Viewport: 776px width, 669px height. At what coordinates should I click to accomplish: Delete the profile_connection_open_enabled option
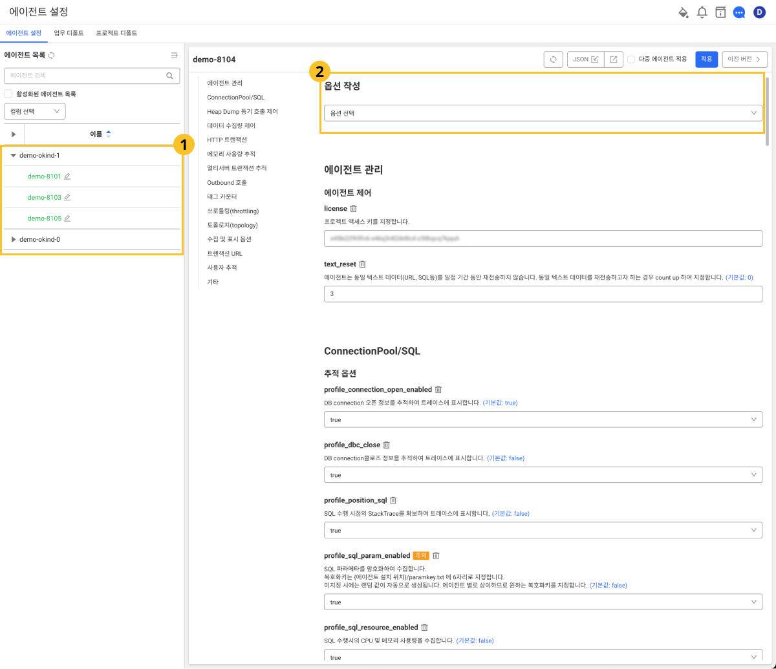pos(438,390)
